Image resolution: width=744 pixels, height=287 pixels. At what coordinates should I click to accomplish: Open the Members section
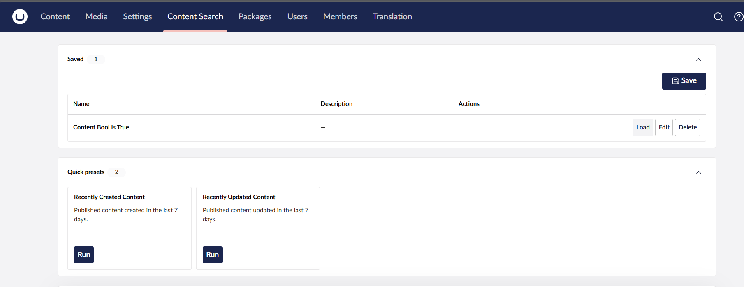340,16
